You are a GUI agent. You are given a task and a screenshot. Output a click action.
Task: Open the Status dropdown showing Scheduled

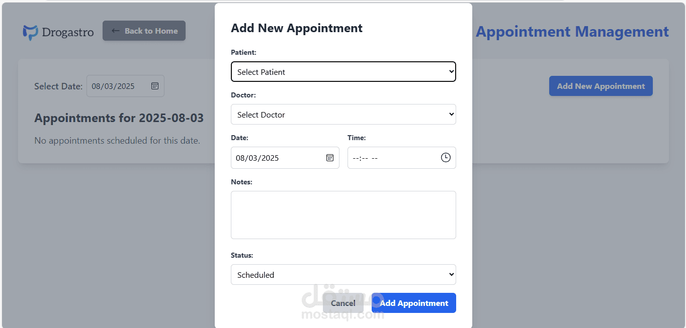pyautogui.click(x=344, y=275)
